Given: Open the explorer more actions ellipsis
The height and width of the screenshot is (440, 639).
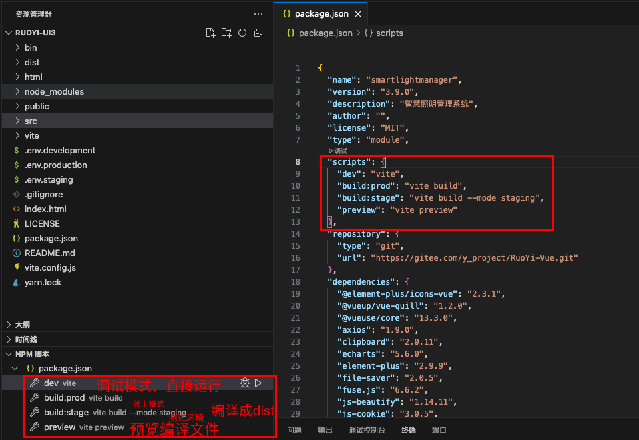Looking at the screenshot, I should click(x=258, y=14).
